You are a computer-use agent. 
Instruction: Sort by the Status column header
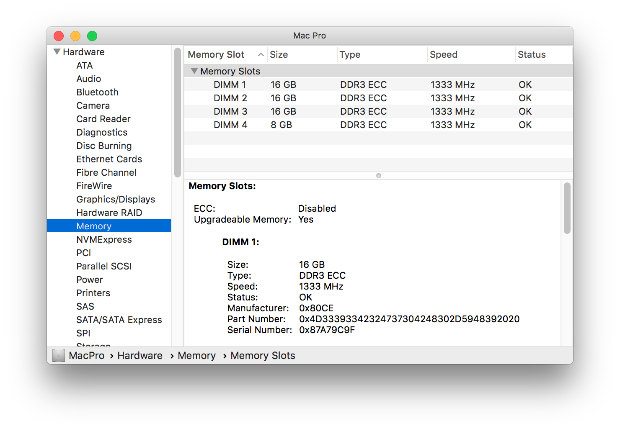pos(544,55)
